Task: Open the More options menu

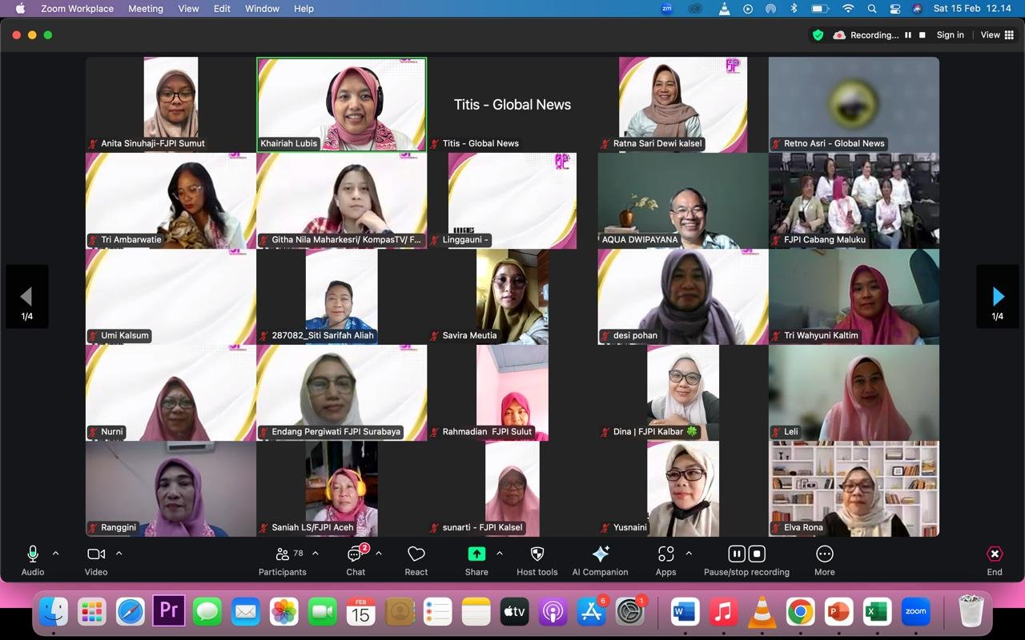Action: [824, 560]
